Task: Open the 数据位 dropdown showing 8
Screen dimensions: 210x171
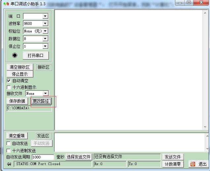Action: [x=45, y=39]
